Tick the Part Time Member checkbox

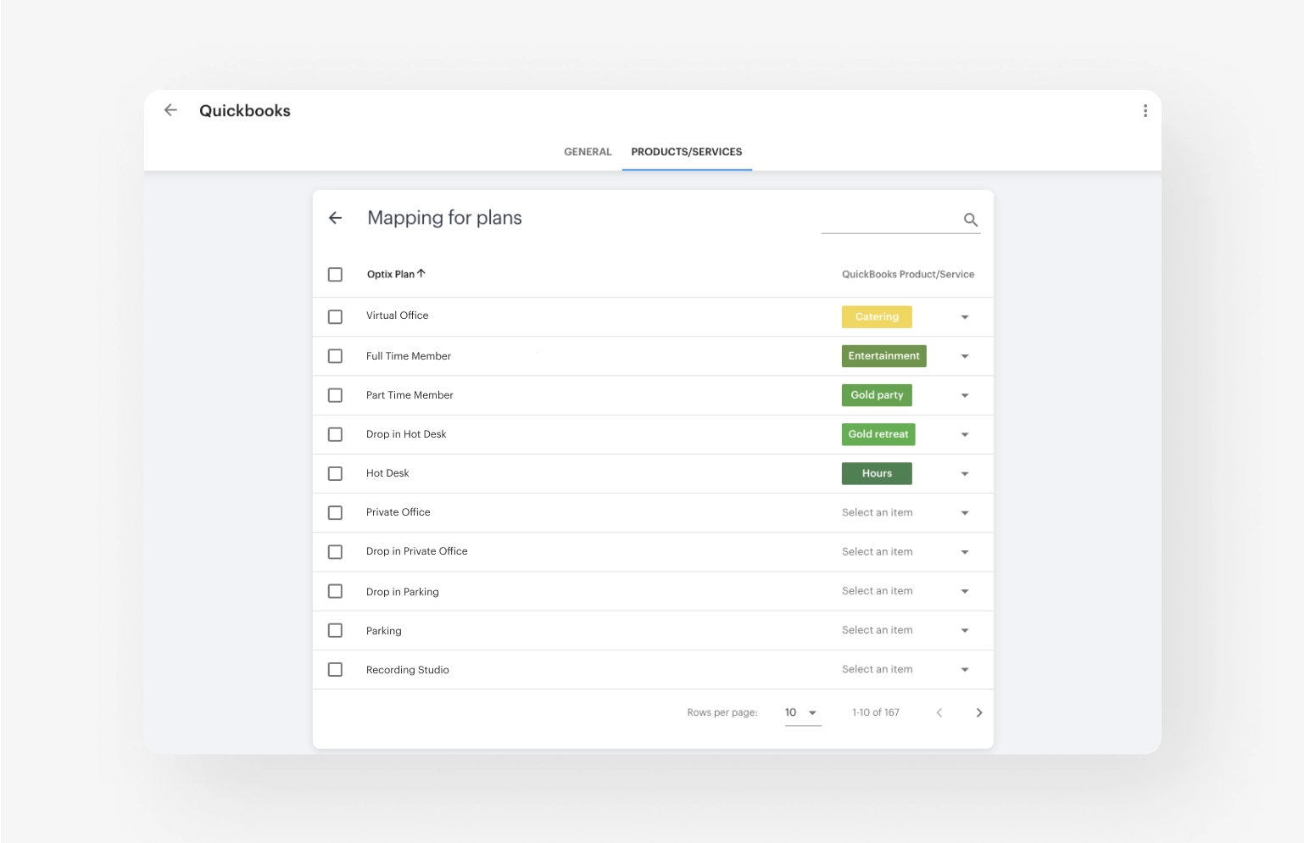pyautogui.click(x=335, y=395)
